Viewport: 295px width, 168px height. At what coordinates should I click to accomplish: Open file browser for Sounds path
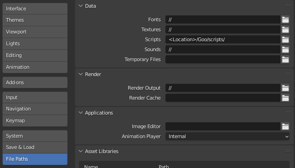285,49
